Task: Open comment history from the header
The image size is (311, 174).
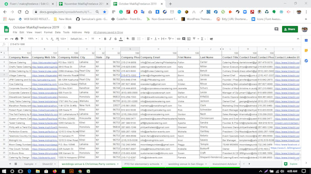Action: pyautogui.click(x=276, y=29)
